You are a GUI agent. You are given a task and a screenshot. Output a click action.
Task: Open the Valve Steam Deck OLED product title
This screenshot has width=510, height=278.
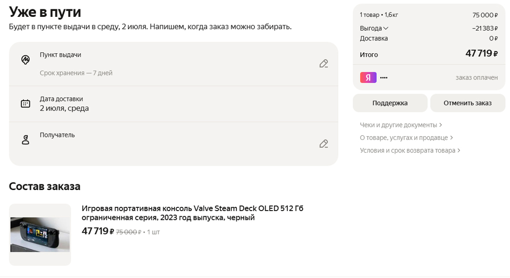click(192, 213)
